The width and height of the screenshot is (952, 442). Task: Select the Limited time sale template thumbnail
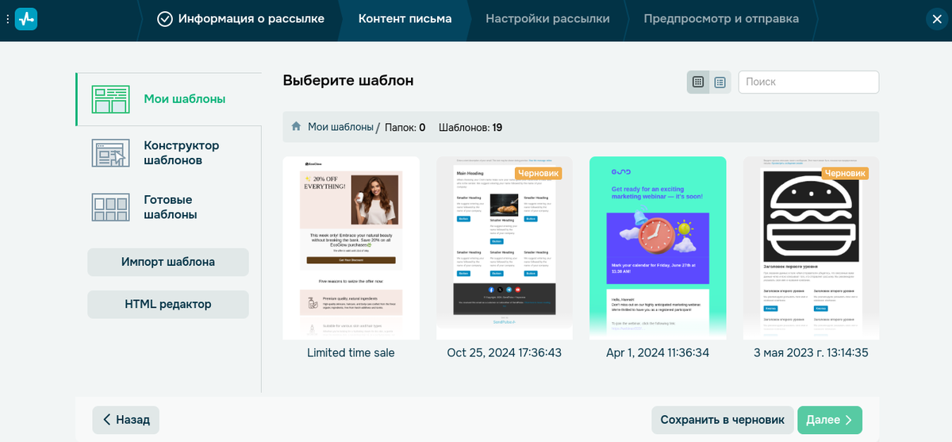point(351,248)
